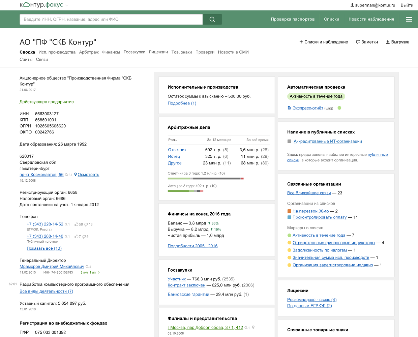
Task: Click the user profile icon by superman@kontur.ru
Action: tap(352, 5)
